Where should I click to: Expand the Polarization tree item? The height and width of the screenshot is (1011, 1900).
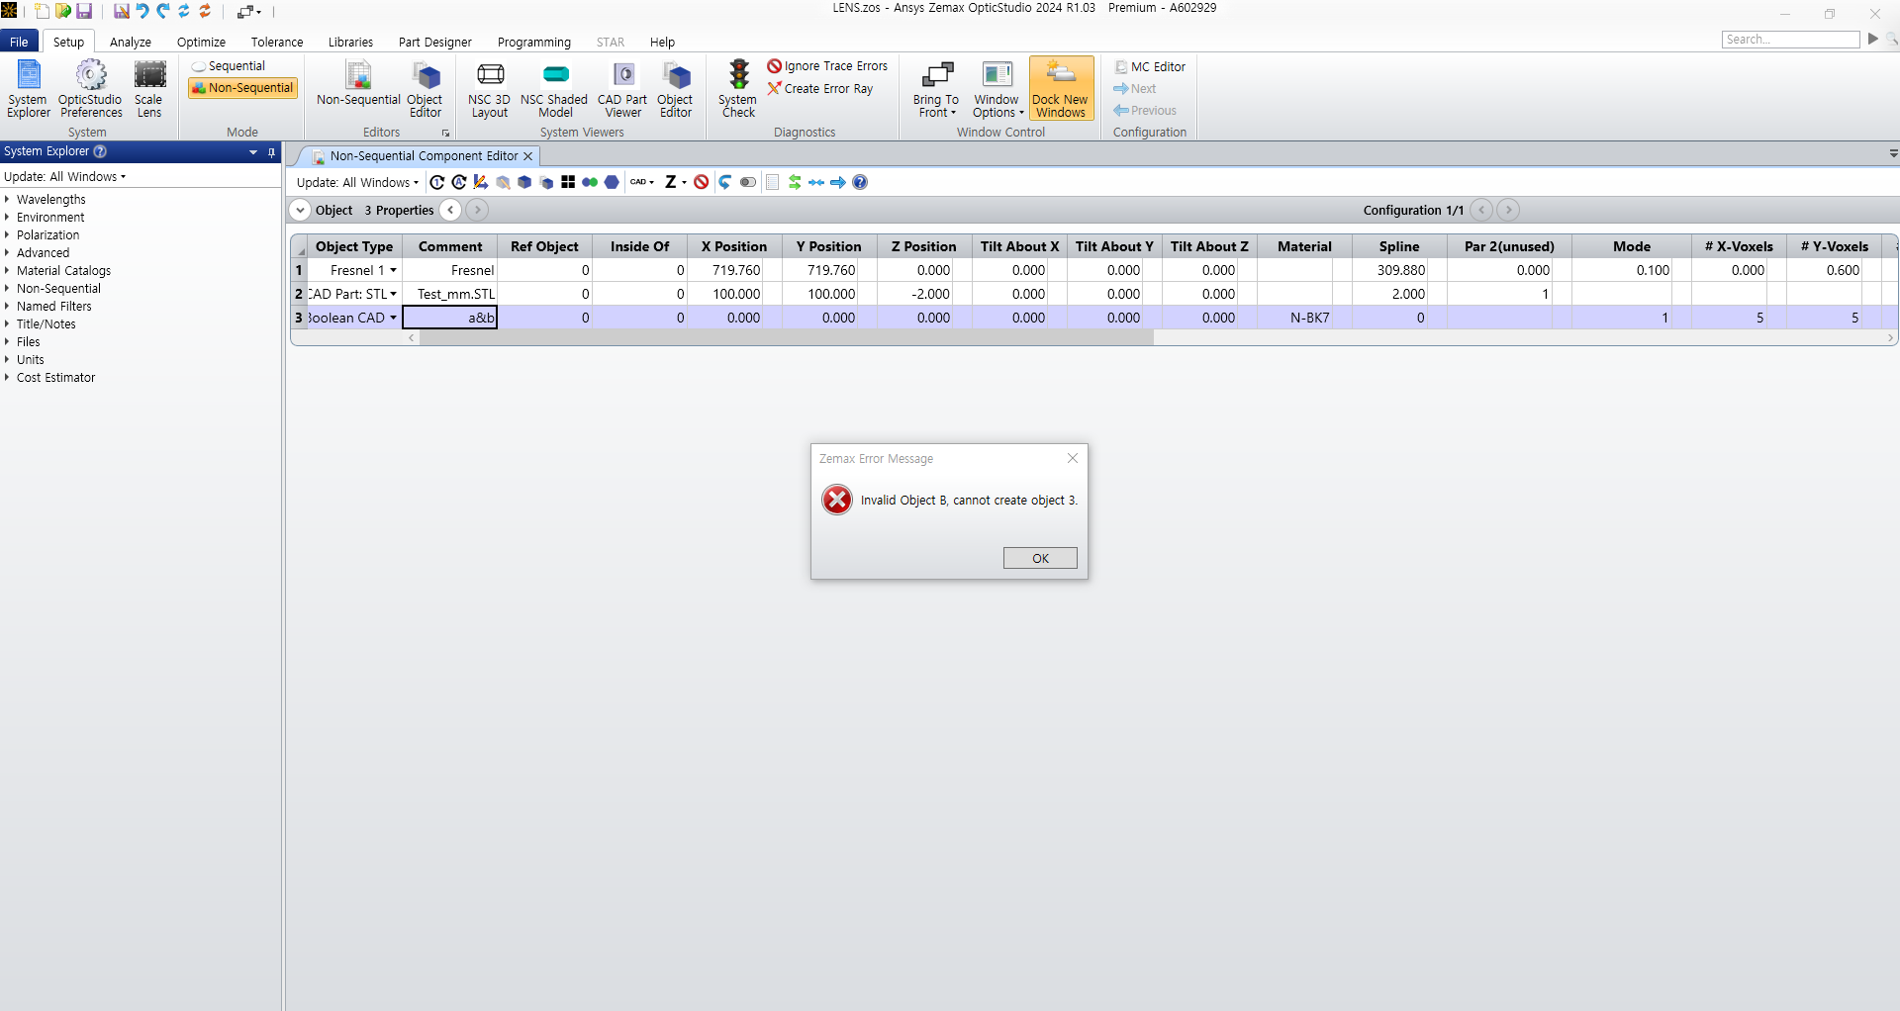coord(6,234)
